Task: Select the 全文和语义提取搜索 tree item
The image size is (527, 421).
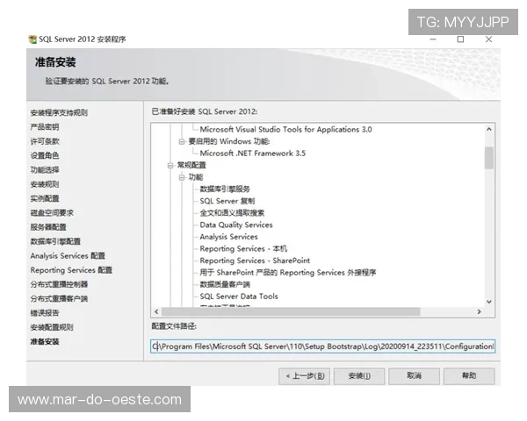Action: [x=232, y=213]
